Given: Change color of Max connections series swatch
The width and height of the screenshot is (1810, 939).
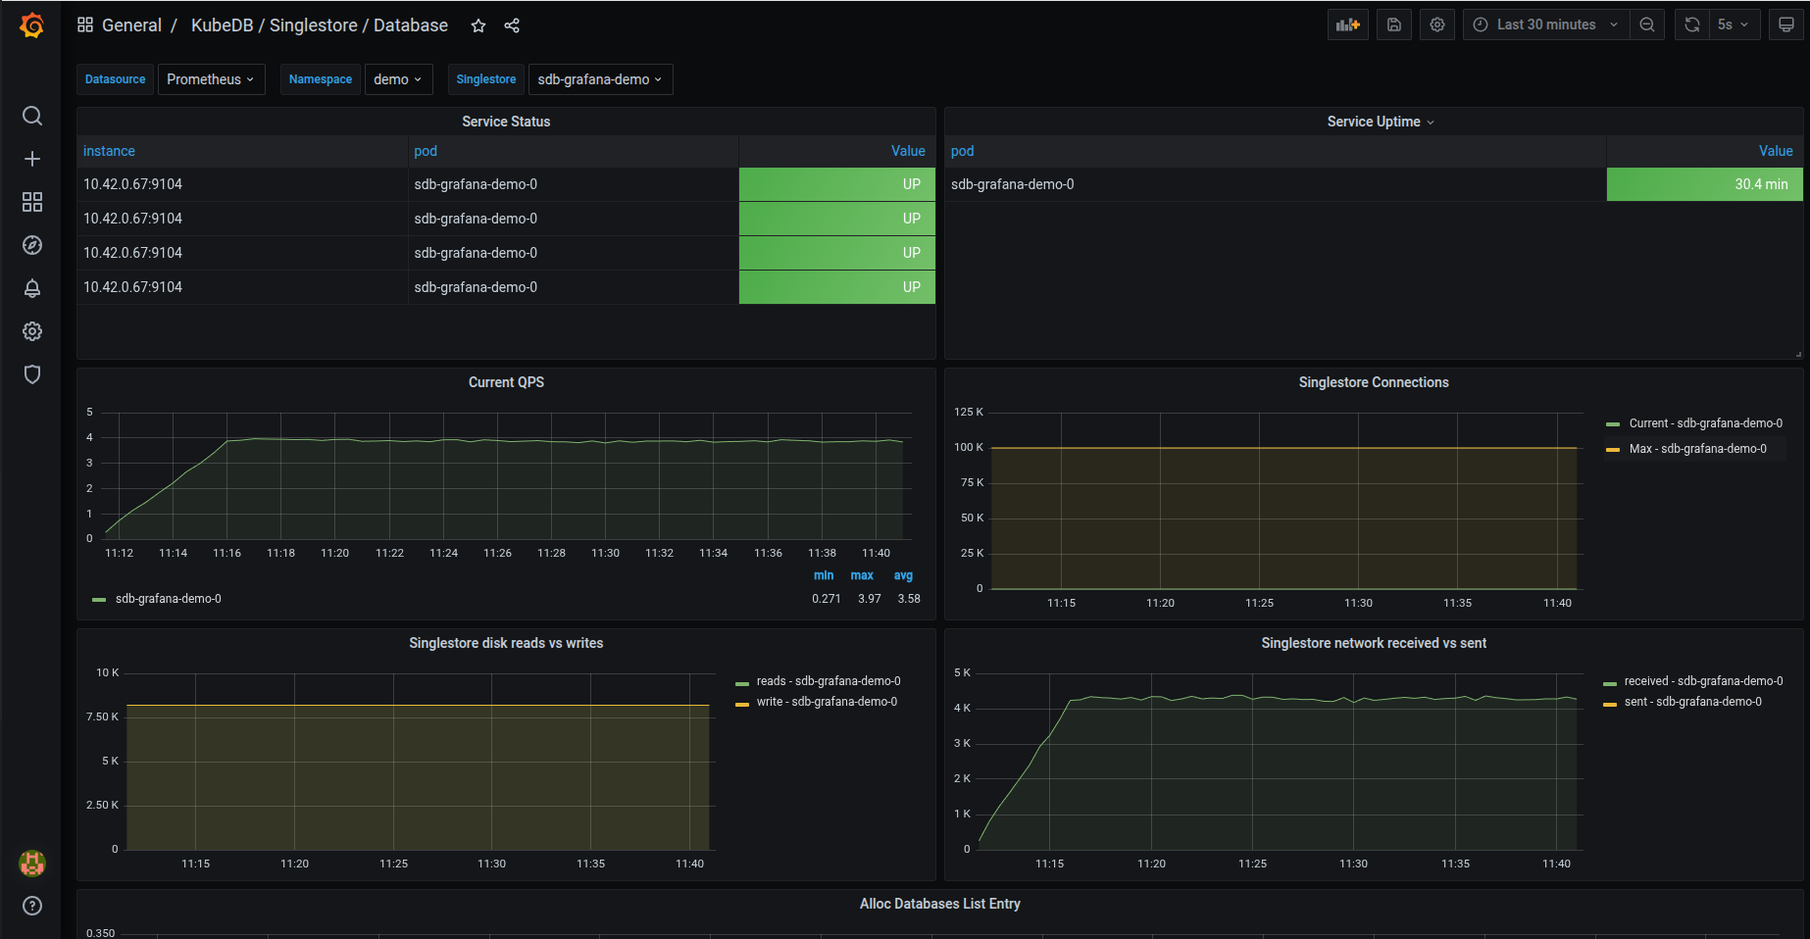Looking at the screenshot, I should tap(1613, 450).
